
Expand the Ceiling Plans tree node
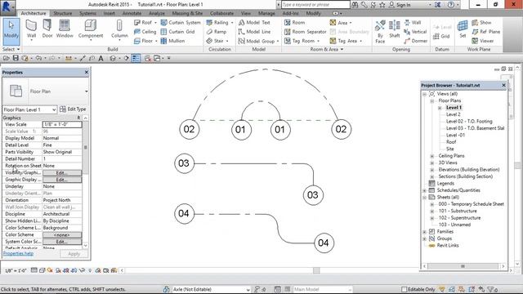[x=432, y=156]
